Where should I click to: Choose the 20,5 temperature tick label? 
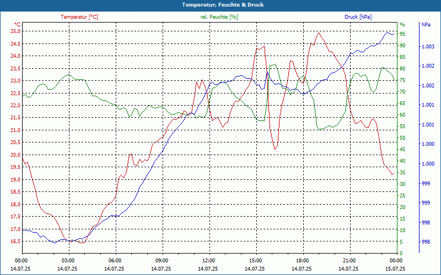(x=15, y=142)
